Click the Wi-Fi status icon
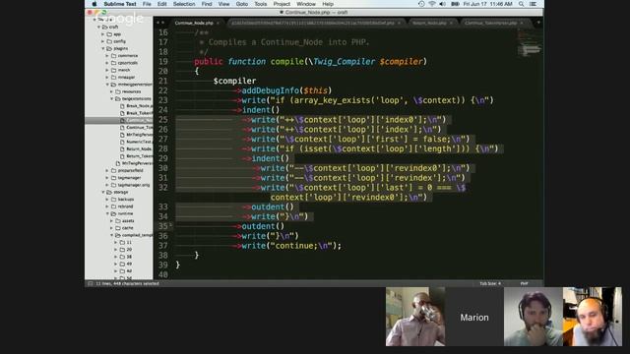The height and width of the screenshot is (354, 630). tap(432, 4)
